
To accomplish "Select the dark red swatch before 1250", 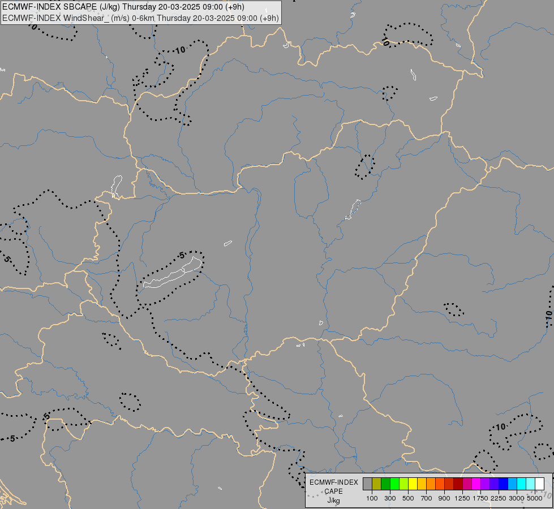I will pos(458,484).
